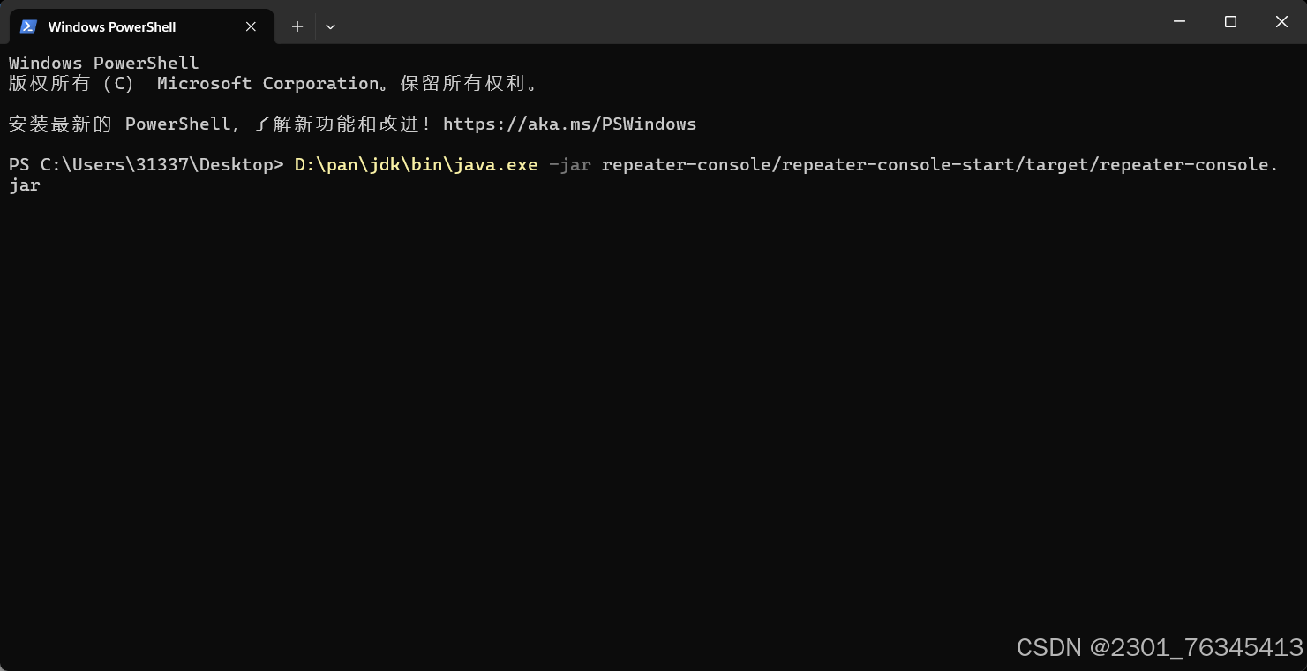Close the Windows PowerShell tab with its X

point(250,26)
